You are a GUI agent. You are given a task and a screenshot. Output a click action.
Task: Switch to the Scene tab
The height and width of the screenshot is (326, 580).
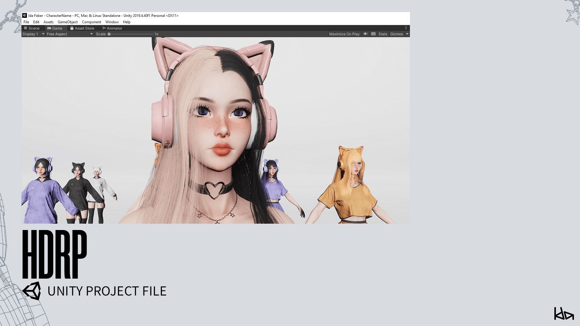tap(32, 28)
